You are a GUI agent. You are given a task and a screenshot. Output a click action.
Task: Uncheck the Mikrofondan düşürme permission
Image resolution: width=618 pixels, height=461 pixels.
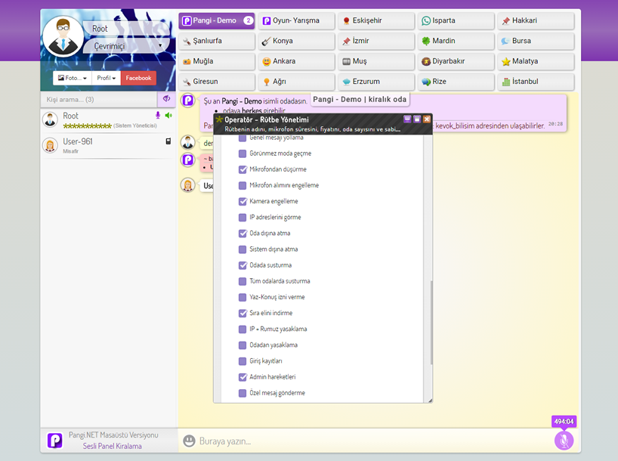coord(243,169)
